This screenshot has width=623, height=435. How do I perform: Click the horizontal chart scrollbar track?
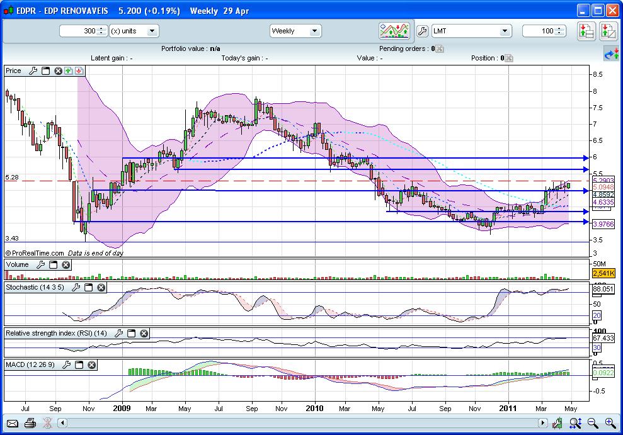pos(302,423)
